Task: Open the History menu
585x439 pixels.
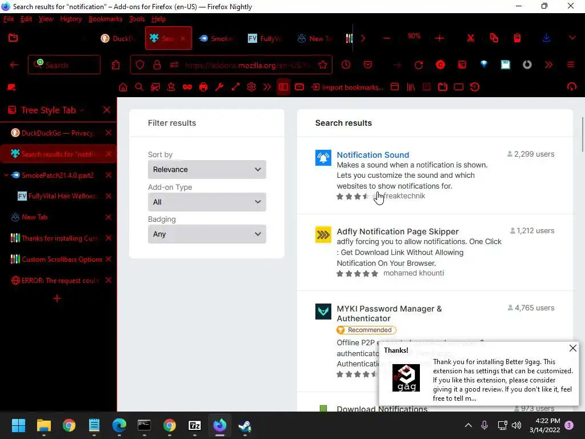Action: point(71,19)
